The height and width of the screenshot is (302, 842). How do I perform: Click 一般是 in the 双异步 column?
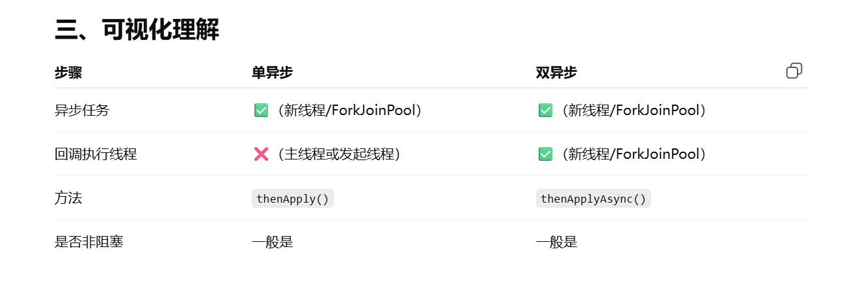556,242
